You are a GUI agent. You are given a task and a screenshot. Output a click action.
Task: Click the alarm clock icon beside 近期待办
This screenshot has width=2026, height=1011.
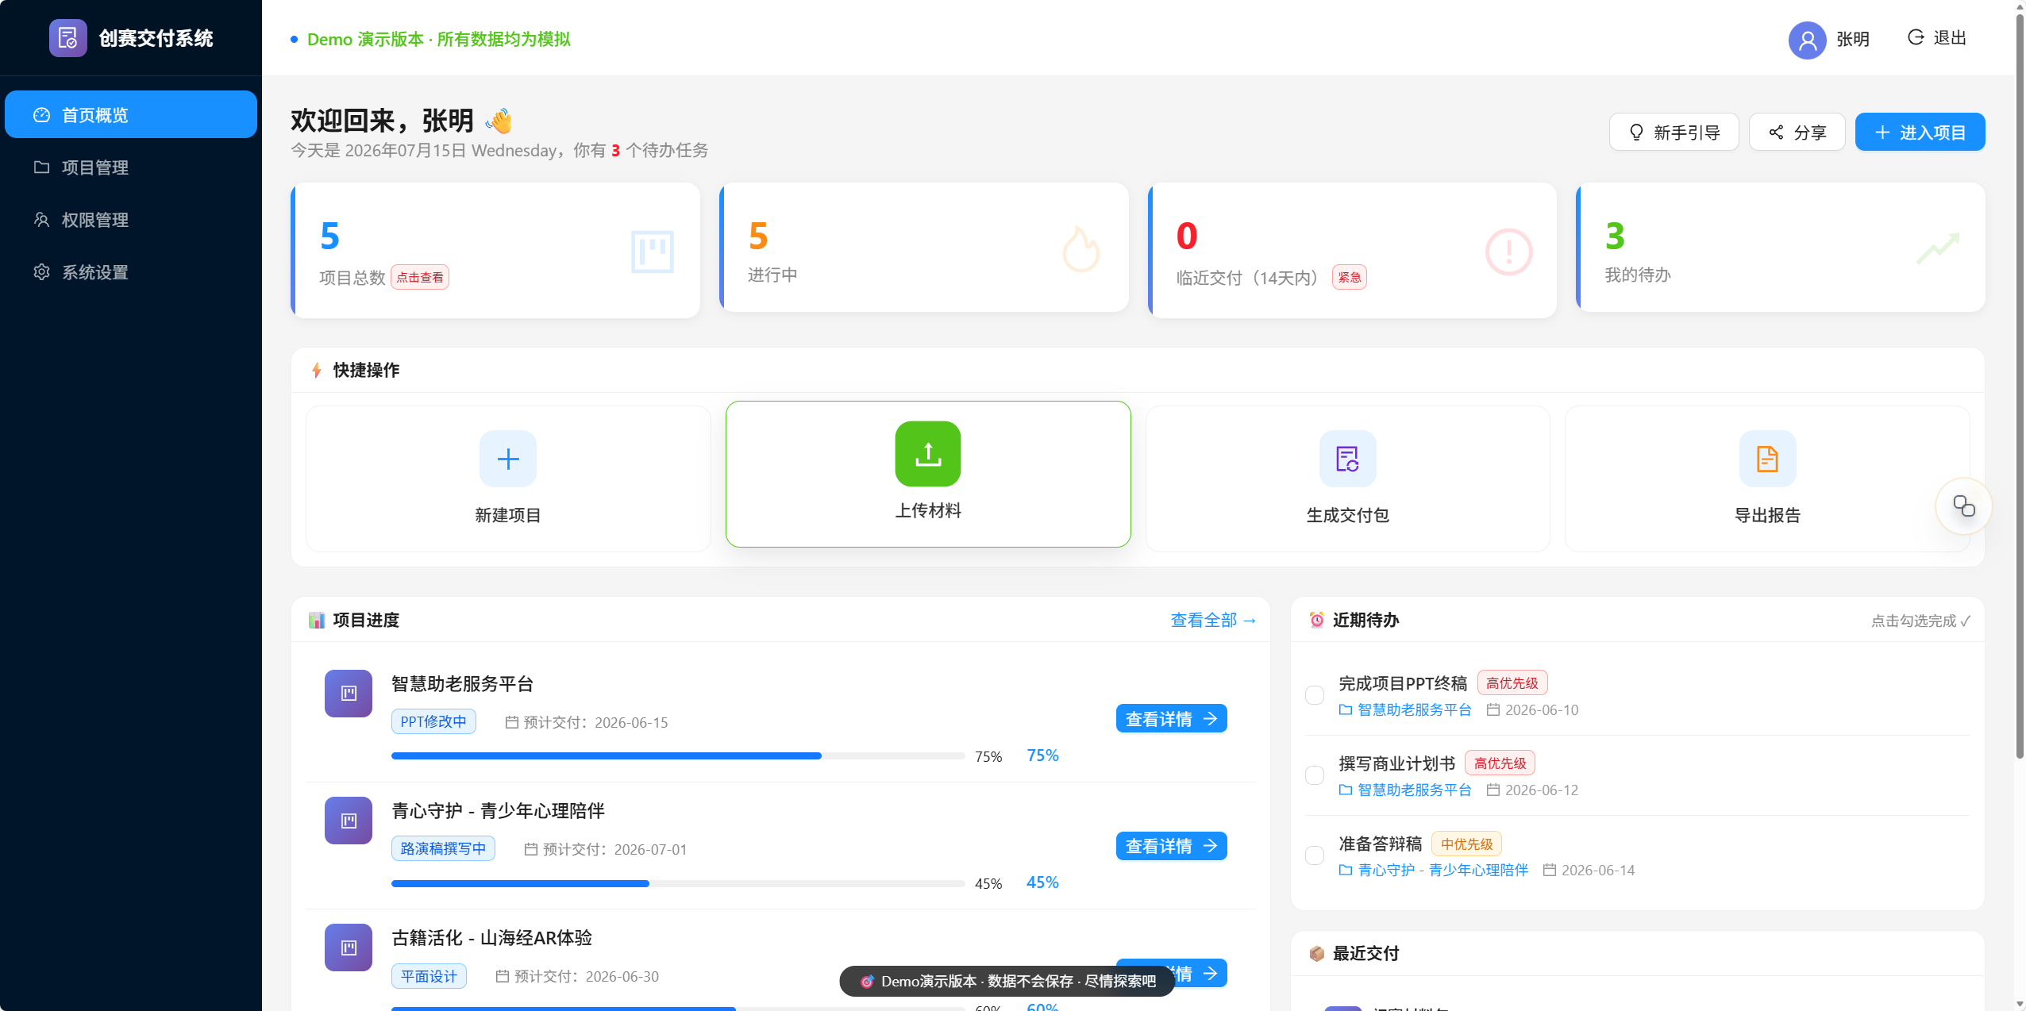coord(1316,620)
